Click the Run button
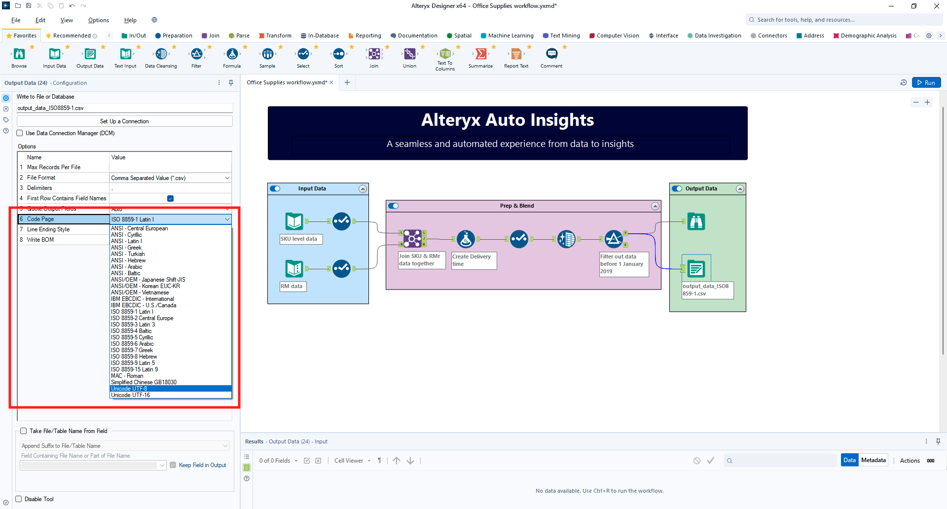This screenshot has width=947, height=509. pos(926,83)
